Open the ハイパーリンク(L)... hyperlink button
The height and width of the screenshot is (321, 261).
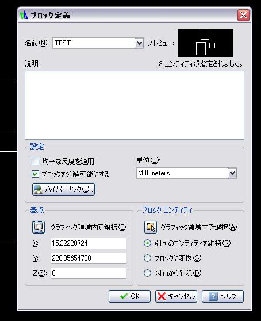coord(63,189)
